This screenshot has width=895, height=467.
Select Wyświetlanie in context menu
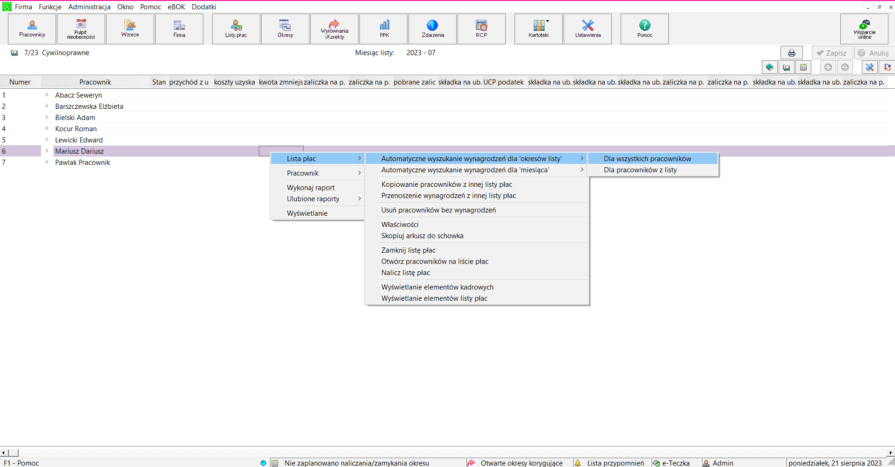tap(317, 213)
